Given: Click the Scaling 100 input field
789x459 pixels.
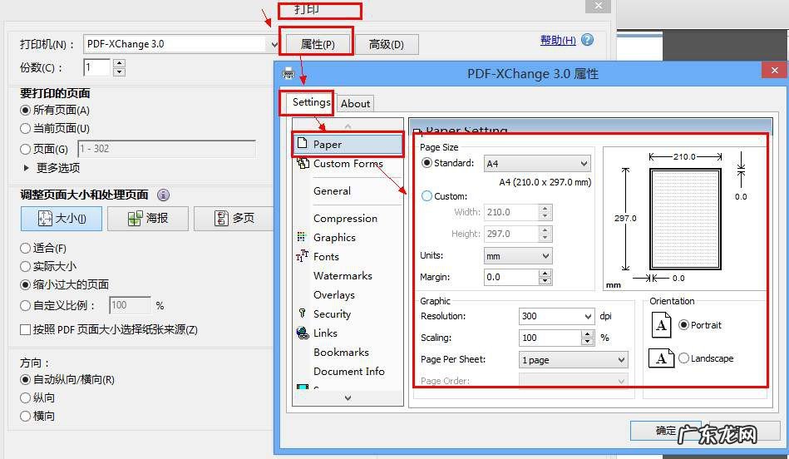Looking at the screenshot, I should (x=550, y=338).
